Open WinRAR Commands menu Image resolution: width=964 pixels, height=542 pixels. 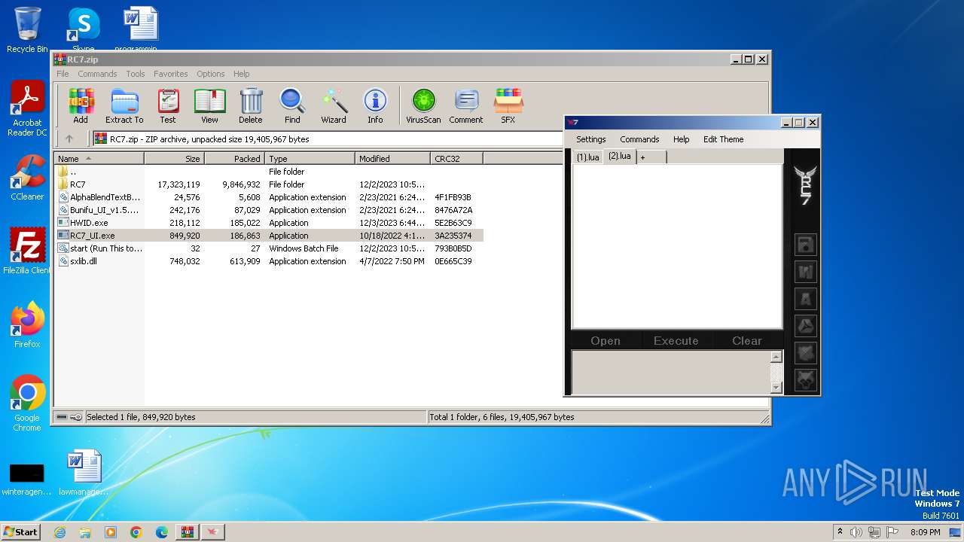tap(97, 74)
